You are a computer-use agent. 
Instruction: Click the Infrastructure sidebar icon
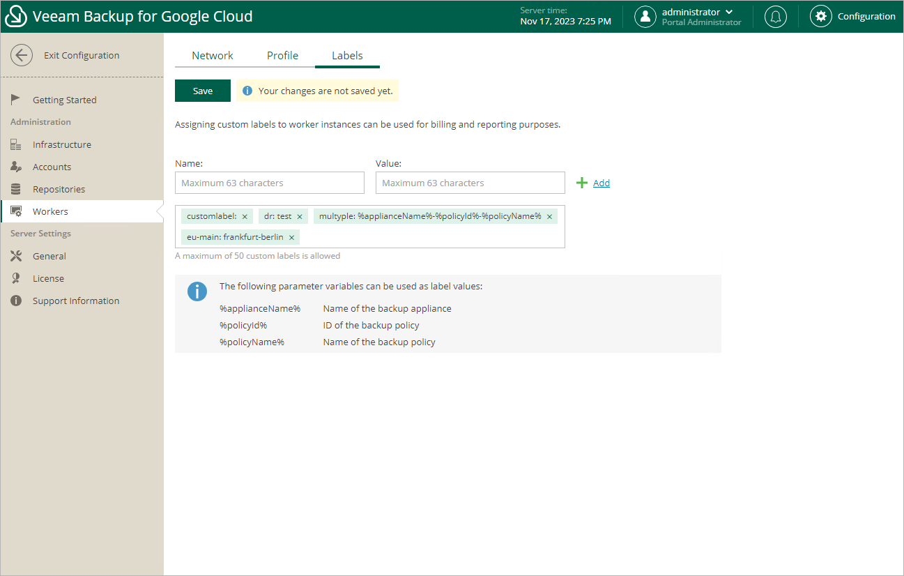16,144
